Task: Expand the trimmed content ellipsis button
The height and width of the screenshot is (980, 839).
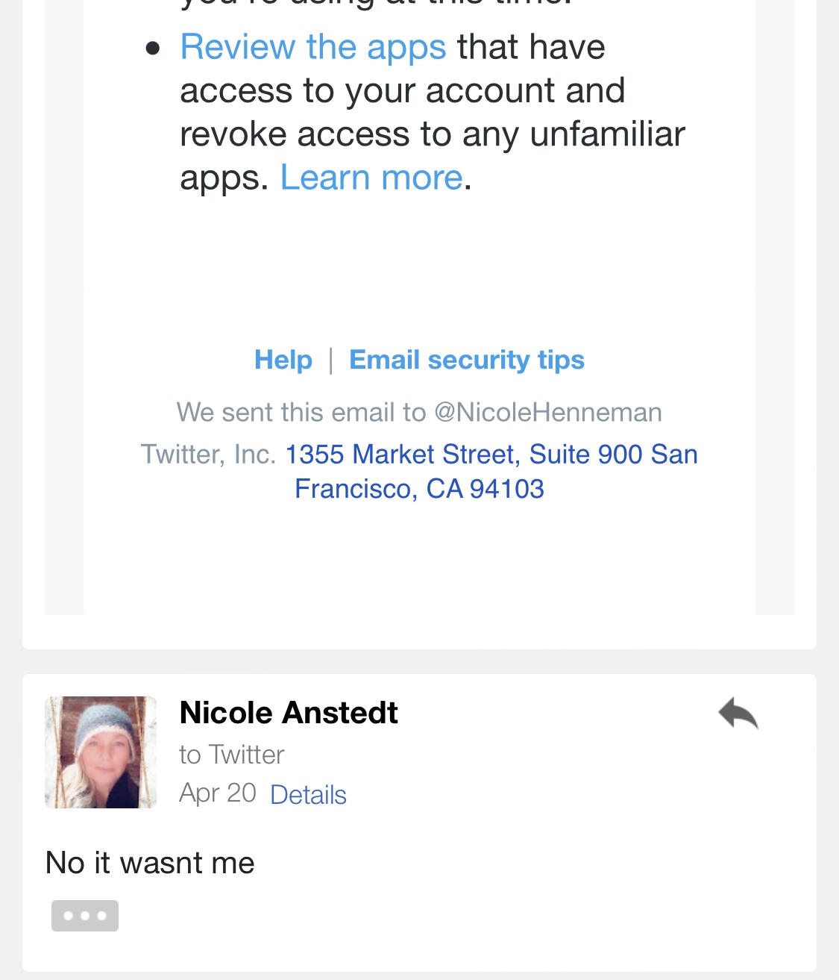Action: 84,916
